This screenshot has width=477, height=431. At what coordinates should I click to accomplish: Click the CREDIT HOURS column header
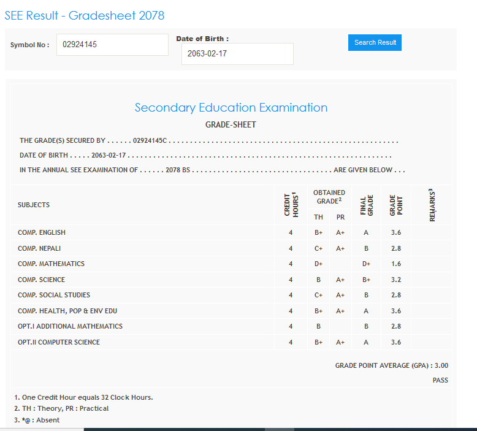click(291, 205)
